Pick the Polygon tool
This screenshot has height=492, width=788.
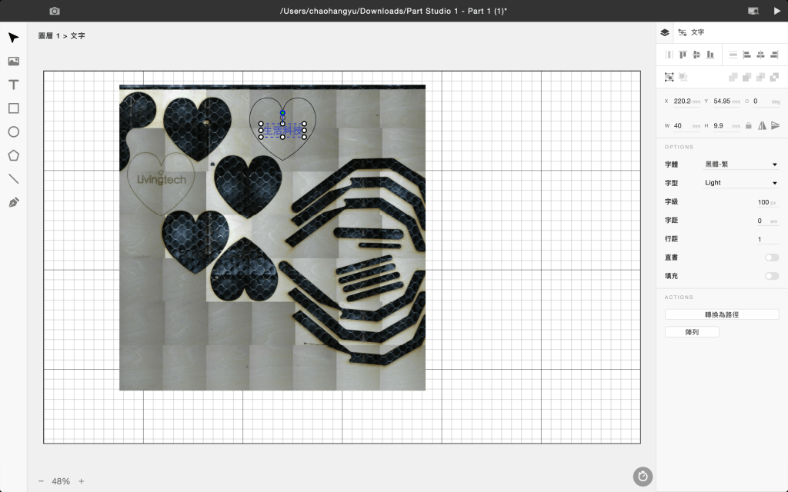(x=13, y=155)
